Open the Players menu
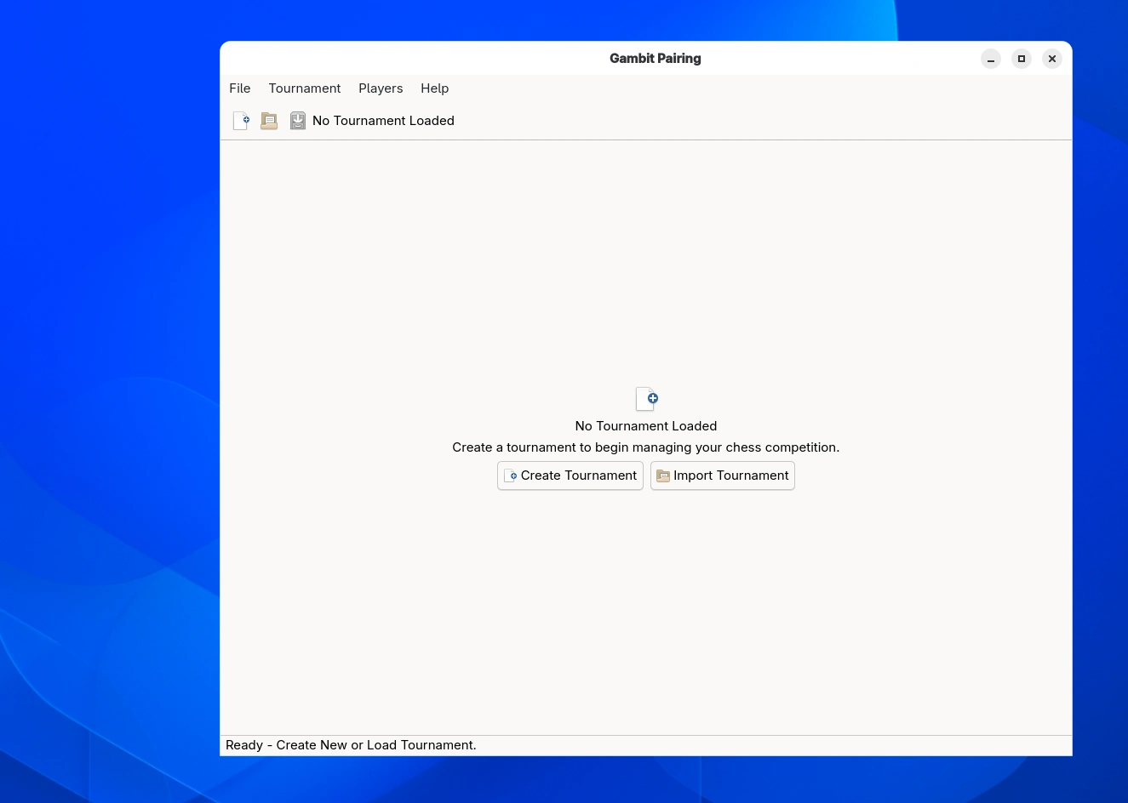The width and height of the screenshot is (1128, 803). pos(381,88)
